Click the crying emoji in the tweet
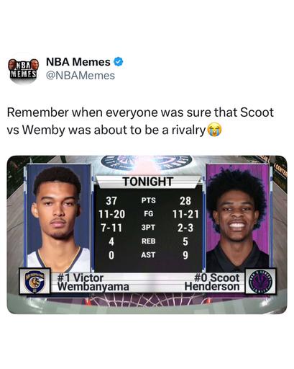Viewport: 294px width, 369px height. click(x=214, y=130)
